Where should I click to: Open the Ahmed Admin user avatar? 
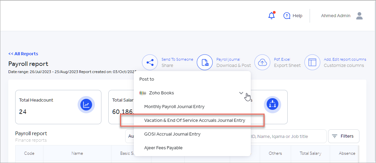pyautogui.click(x=359, y=16)
